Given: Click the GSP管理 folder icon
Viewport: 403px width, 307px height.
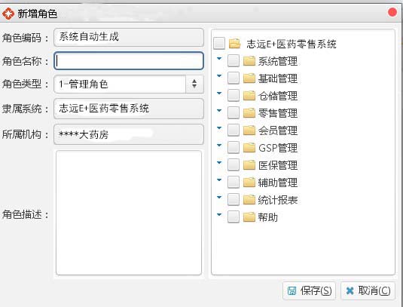Looking at the screenshot, I should click(x=249, y=148).
